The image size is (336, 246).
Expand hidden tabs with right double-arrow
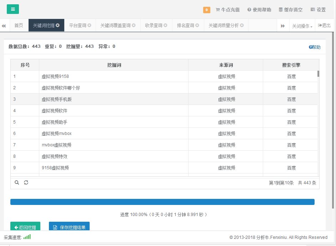[x=283, y=25]
